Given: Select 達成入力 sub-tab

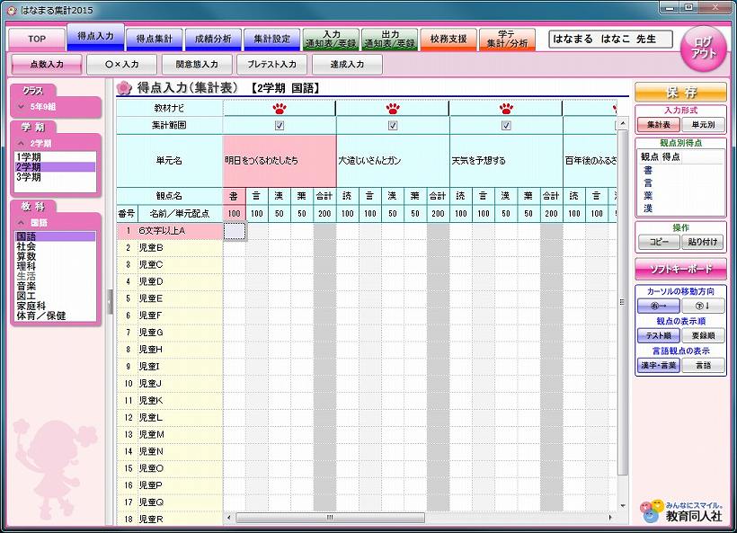Looking at the screenshot, I should tap(347, 65).
